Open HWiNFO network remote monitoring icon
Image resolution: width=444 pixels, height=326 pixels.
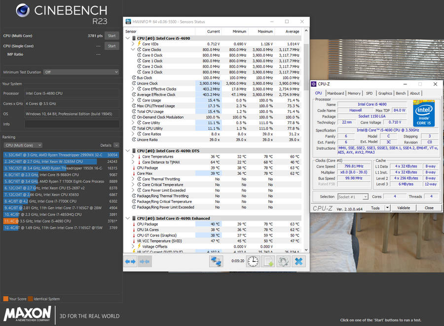(x=216, y=261)
